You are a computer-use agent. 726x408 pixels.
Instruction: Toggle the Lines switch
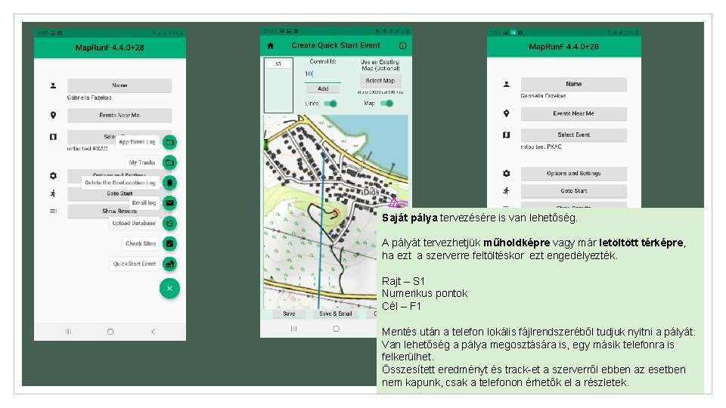330,104
